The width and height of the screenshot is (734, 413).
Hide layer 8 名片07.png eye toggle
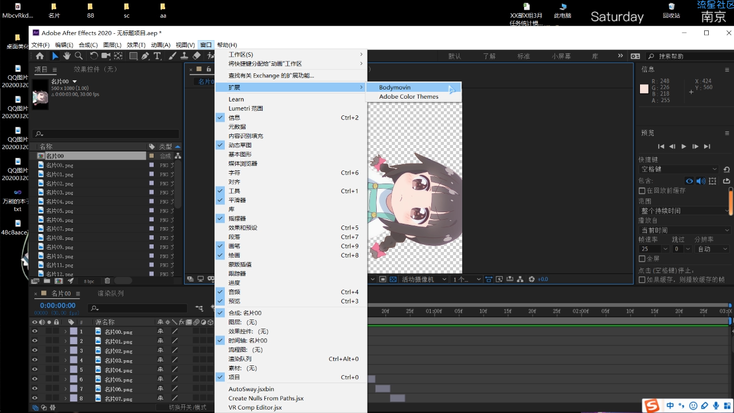[x=35, y=398]
